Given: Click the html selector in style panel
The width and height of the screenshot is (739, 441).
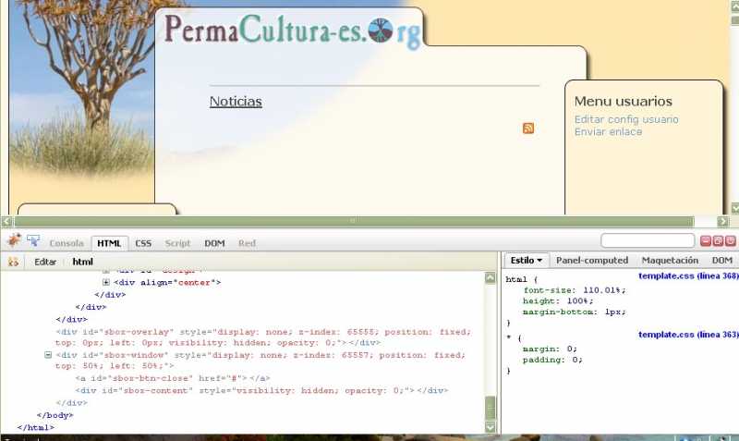Looking at the screenshot, I should click(x=516, y=279).
